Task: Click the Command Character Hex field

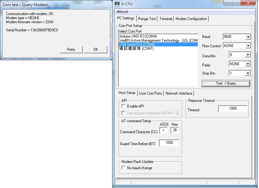Action: click(175, 130)
